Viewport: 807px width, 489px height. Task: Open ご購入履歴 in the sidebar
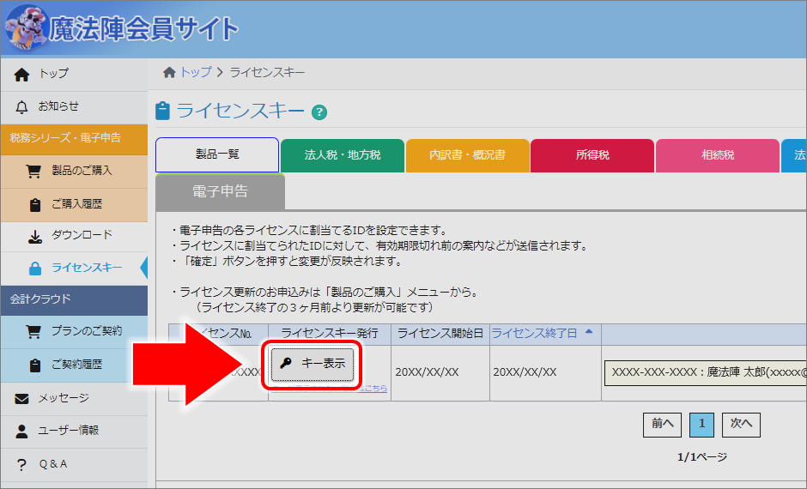click(76, 203)
